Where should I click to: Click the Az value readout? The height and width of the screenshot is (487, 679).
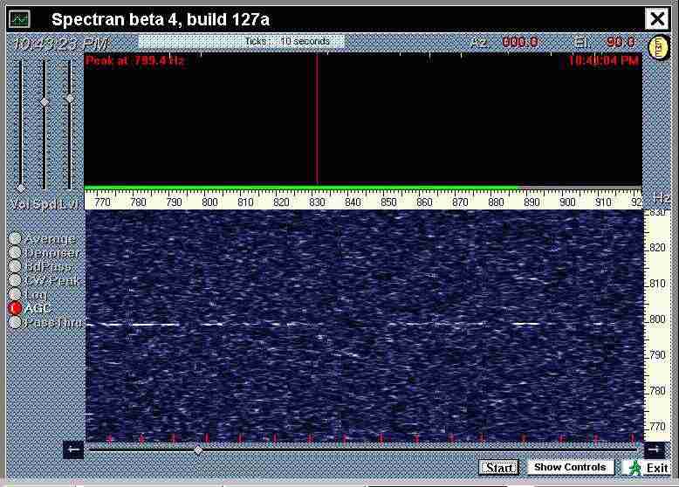[x=520, y=42]
